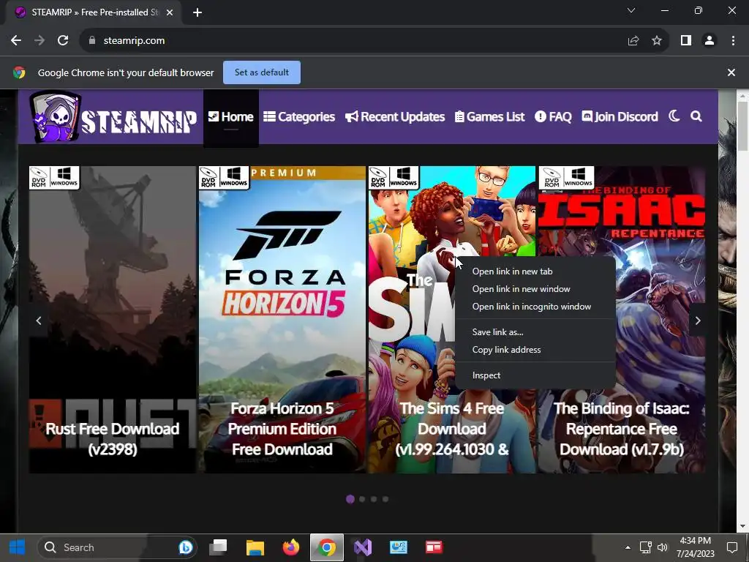This screenshot has height=562, width=749.
Task: Open Rust Free Download card
Action: [x=112, y=320]
